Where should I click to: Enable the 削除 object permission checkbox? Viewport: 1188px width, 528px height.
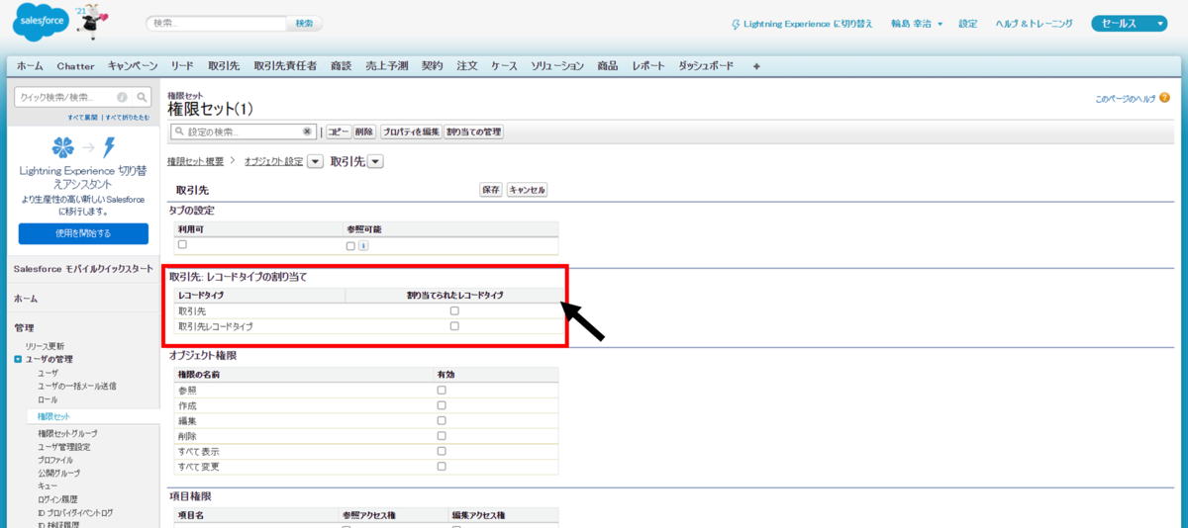click(442, 435)
